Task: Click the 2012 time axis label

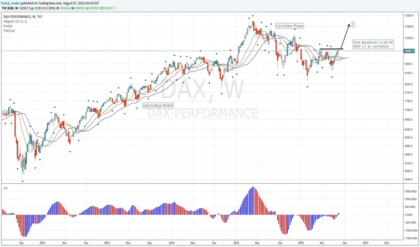Action: coord(42,243)
